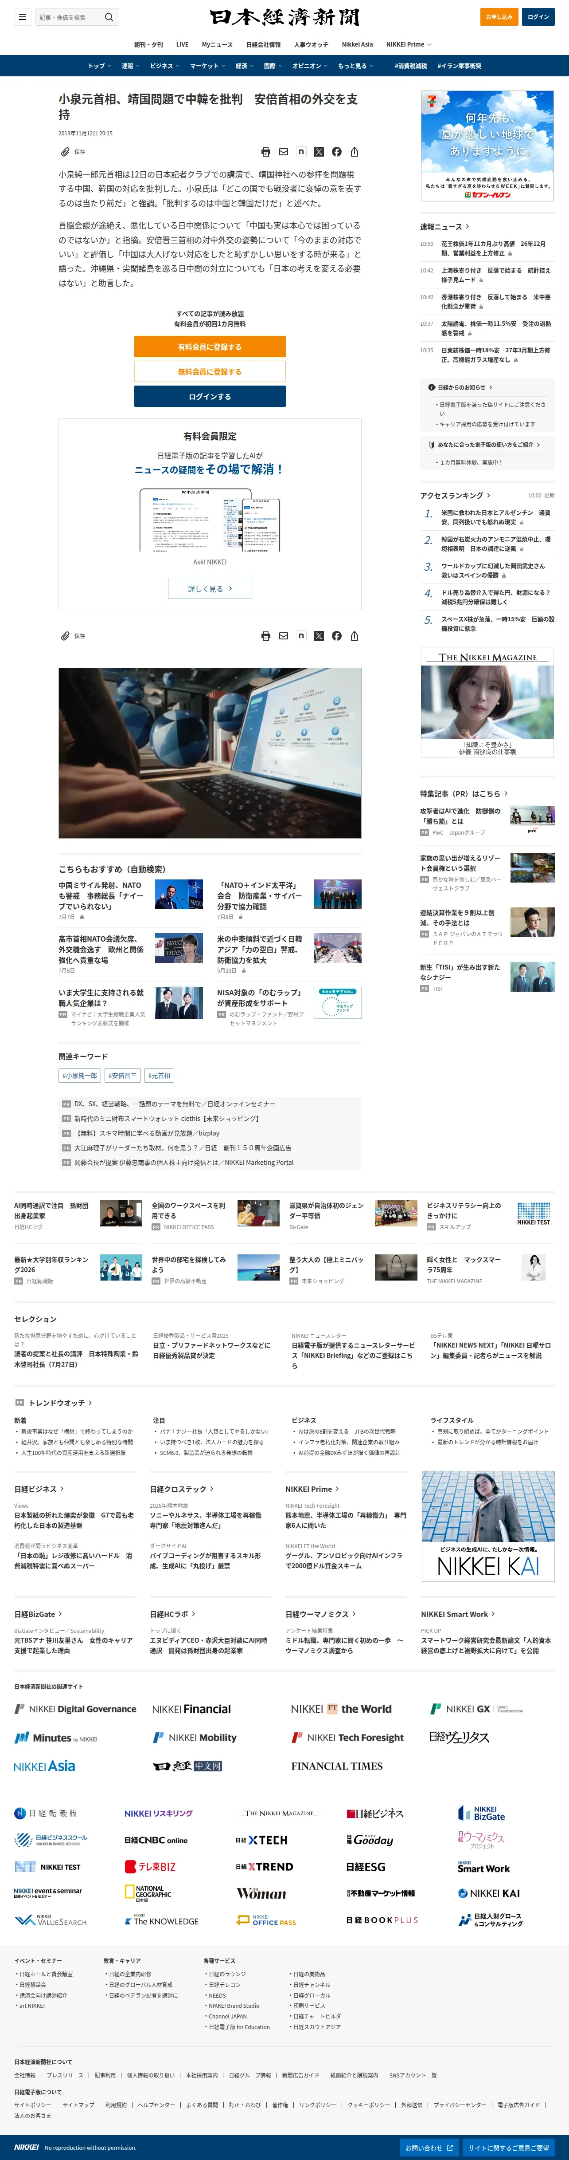Open LIVE in the top menu
Screen dimensions: 569x2160
click(x=182, y=44)
